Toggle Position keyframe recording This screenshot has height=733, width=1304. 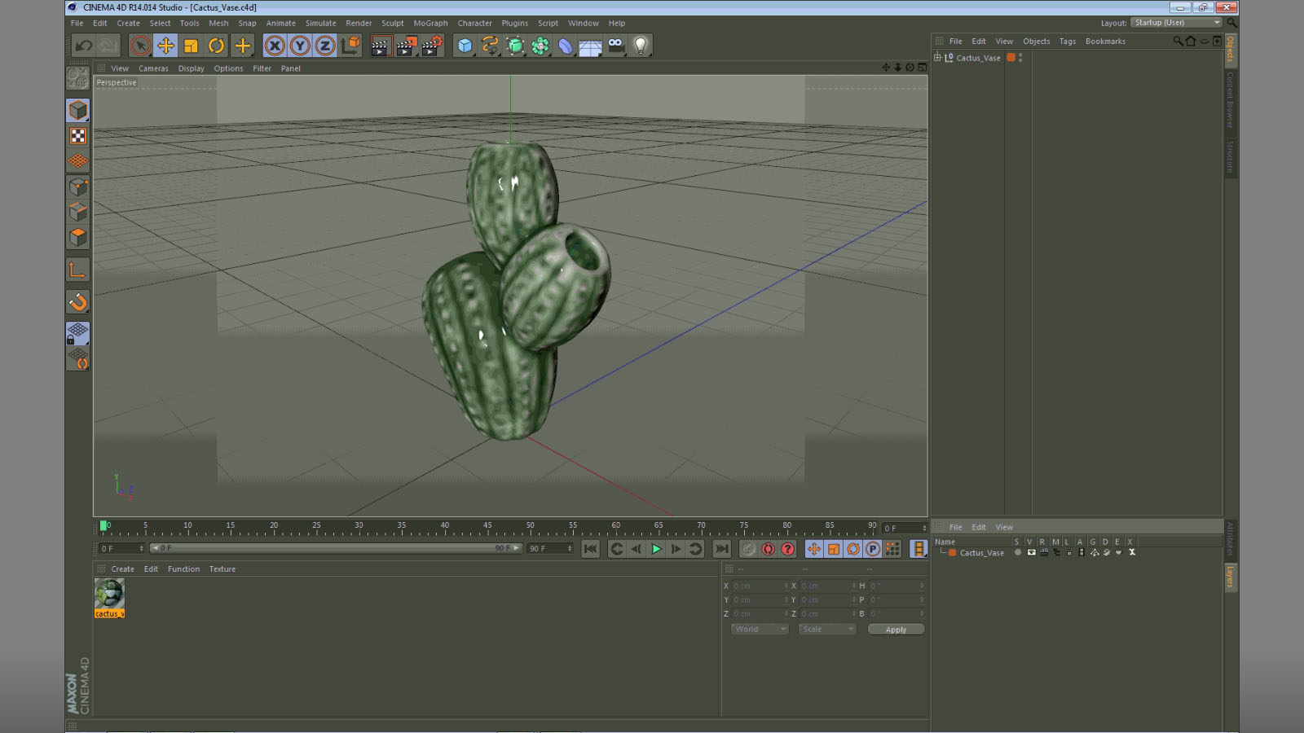click(x=813, y=549)
